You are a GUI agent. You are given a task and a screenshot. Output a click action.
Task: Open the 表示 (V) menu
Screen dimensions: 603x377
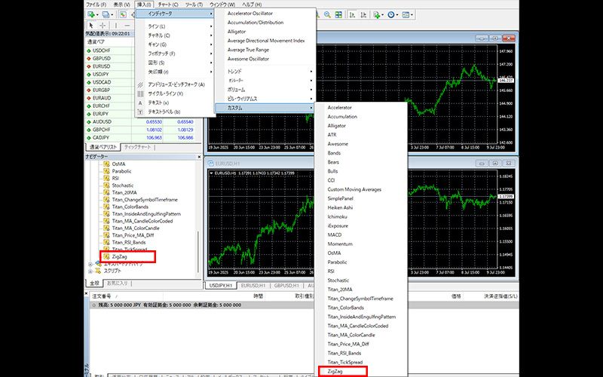click(x=121, y=5)
